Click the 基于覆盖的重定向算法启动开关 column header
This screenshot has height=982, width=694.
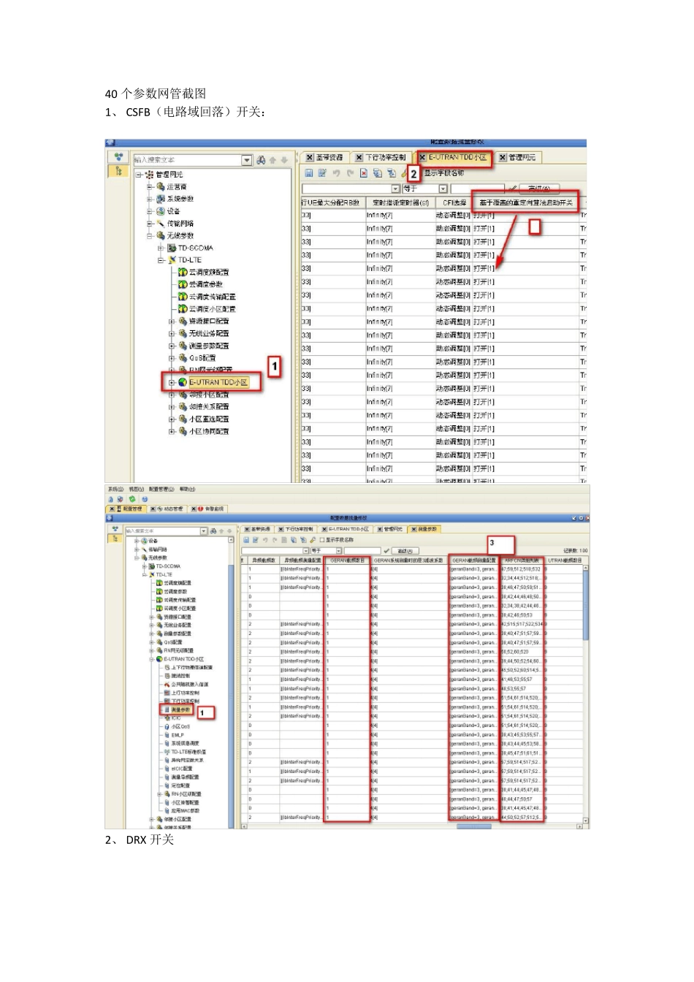525,202
